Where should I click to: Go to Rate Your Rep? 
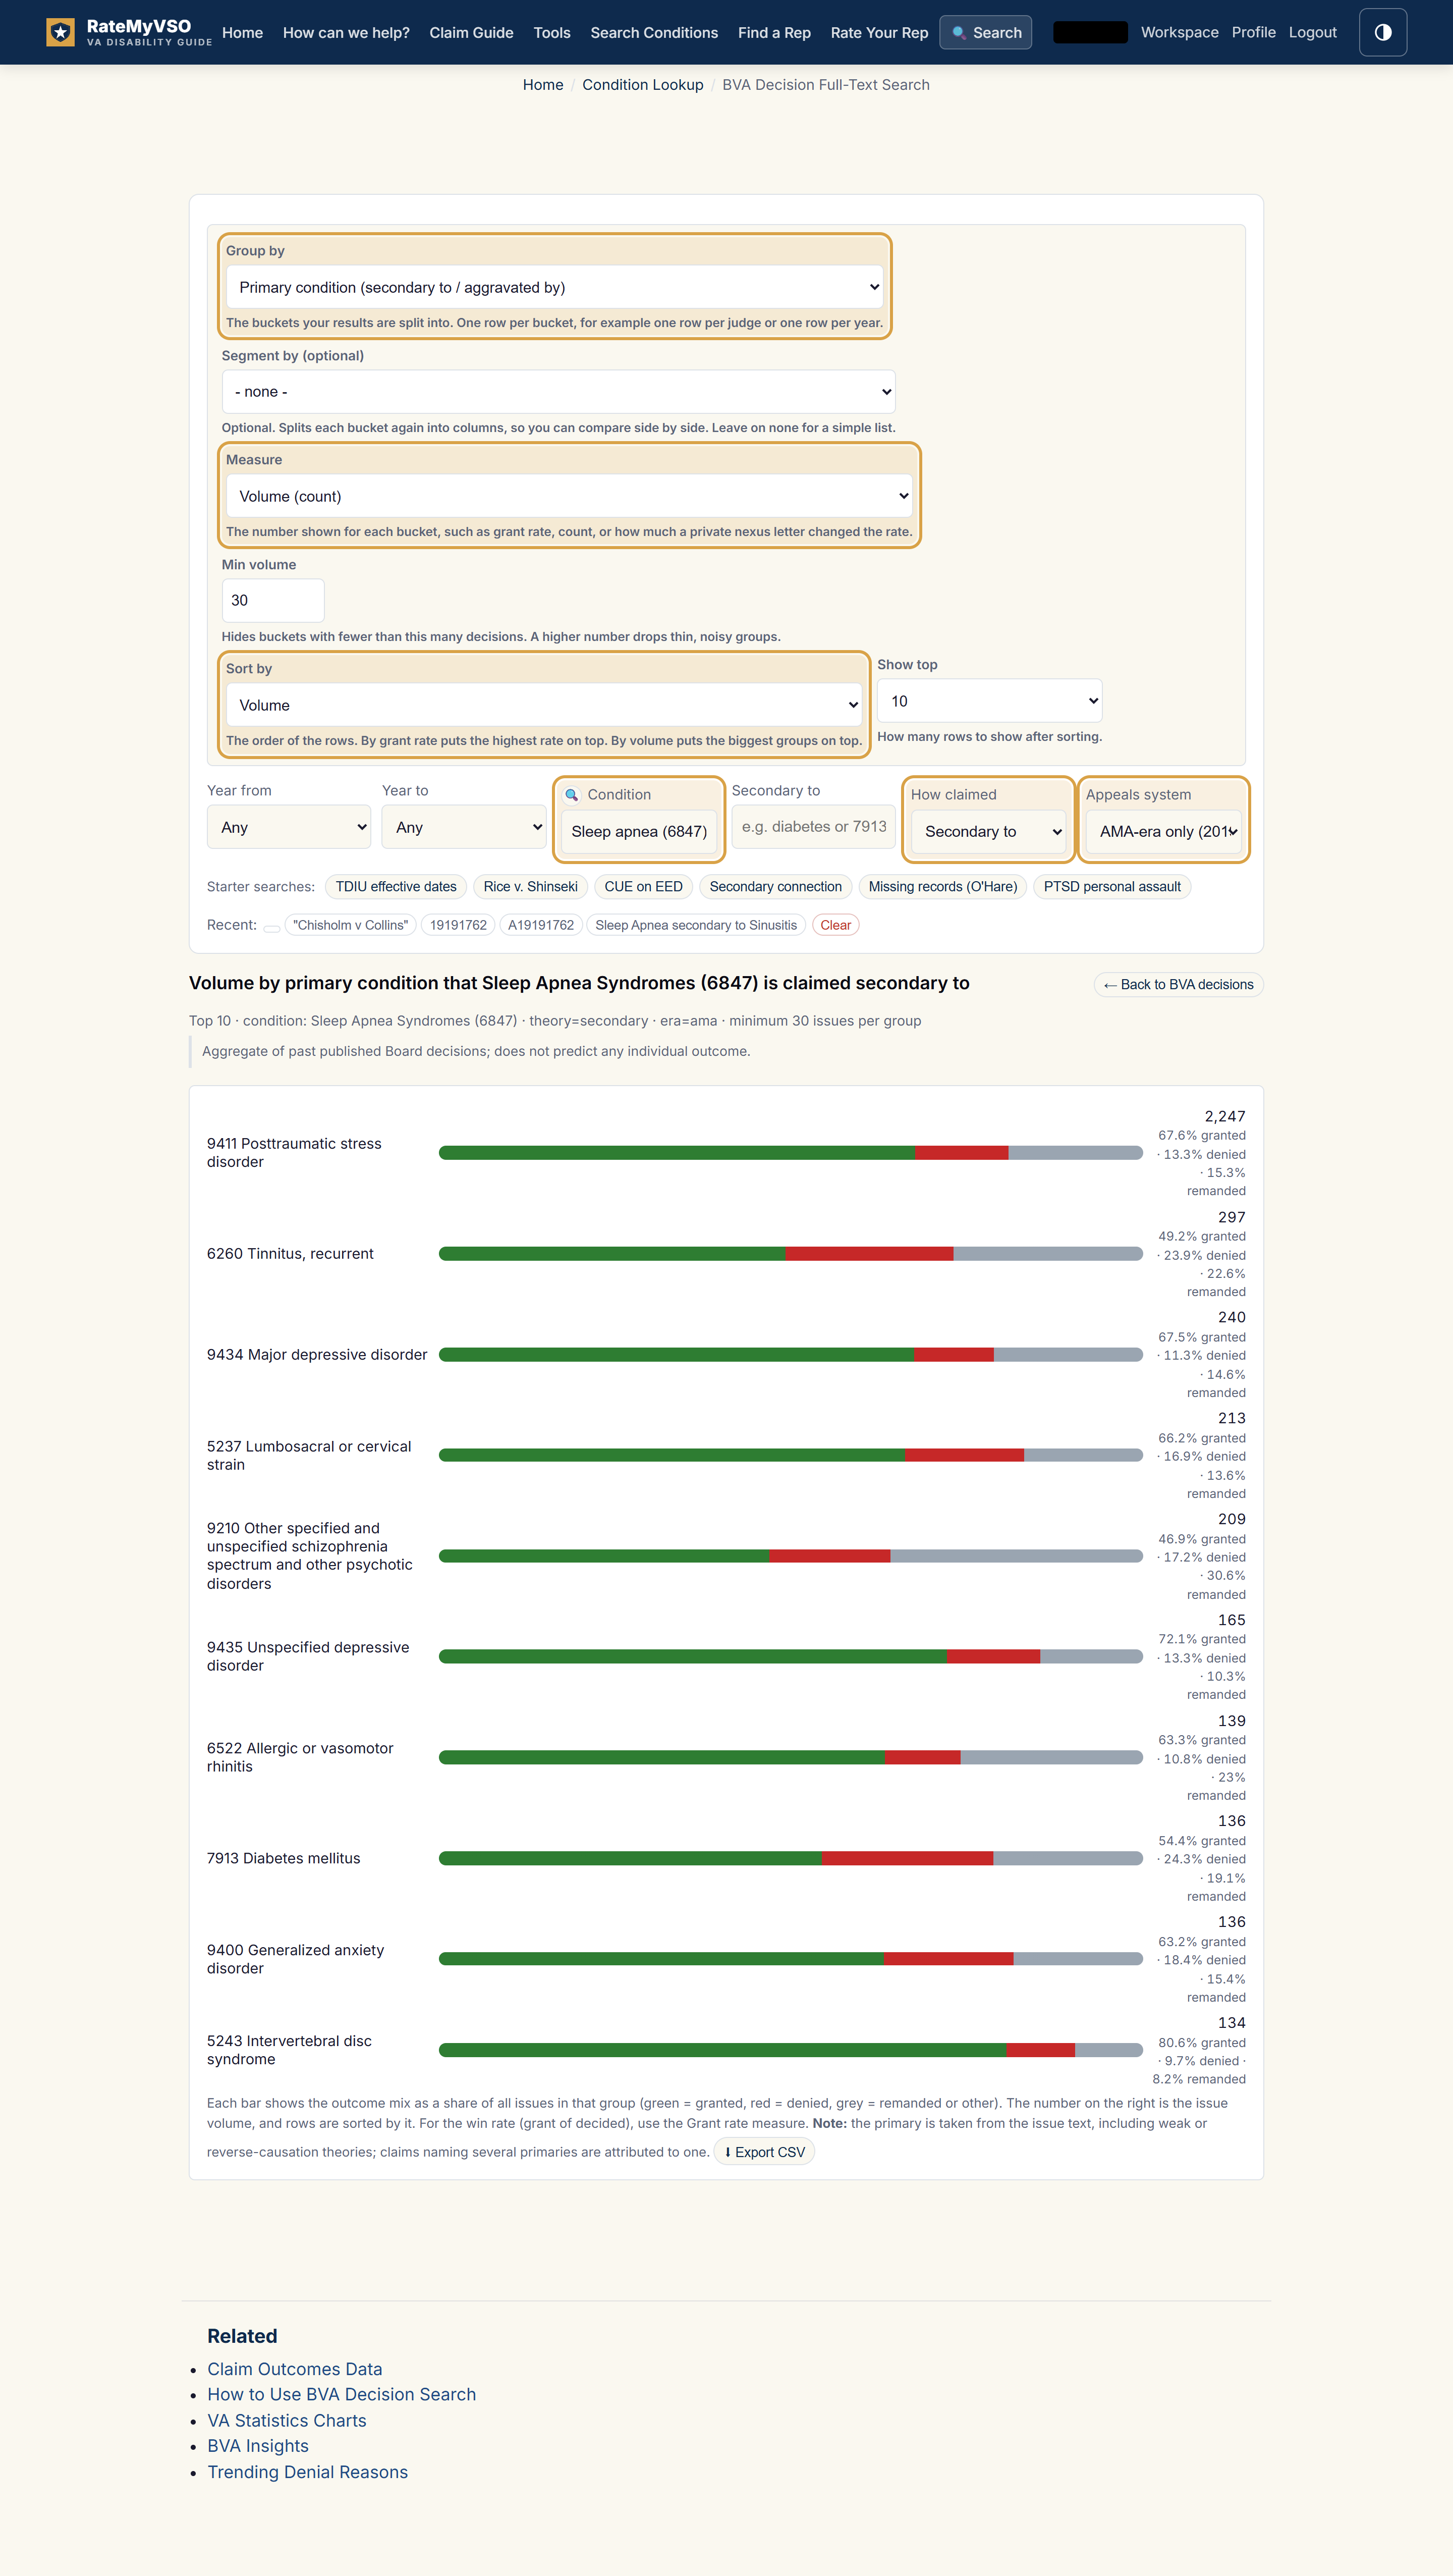(879, 32)
